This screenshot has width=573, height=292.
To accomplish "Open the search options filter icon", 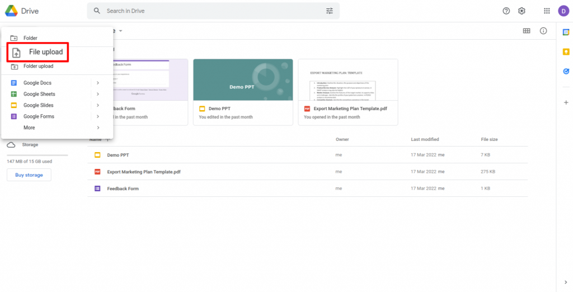I will pos(330,11).
